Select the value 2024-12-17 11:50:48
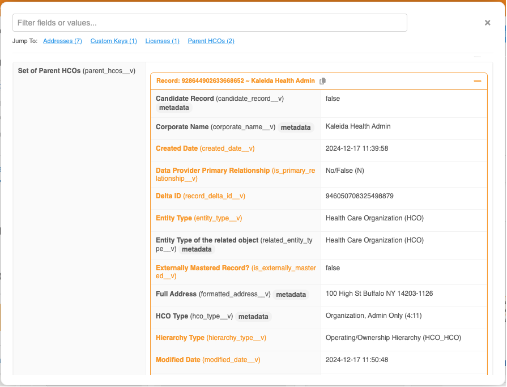This screenshot has height=387, width=507. click(357, 360)
